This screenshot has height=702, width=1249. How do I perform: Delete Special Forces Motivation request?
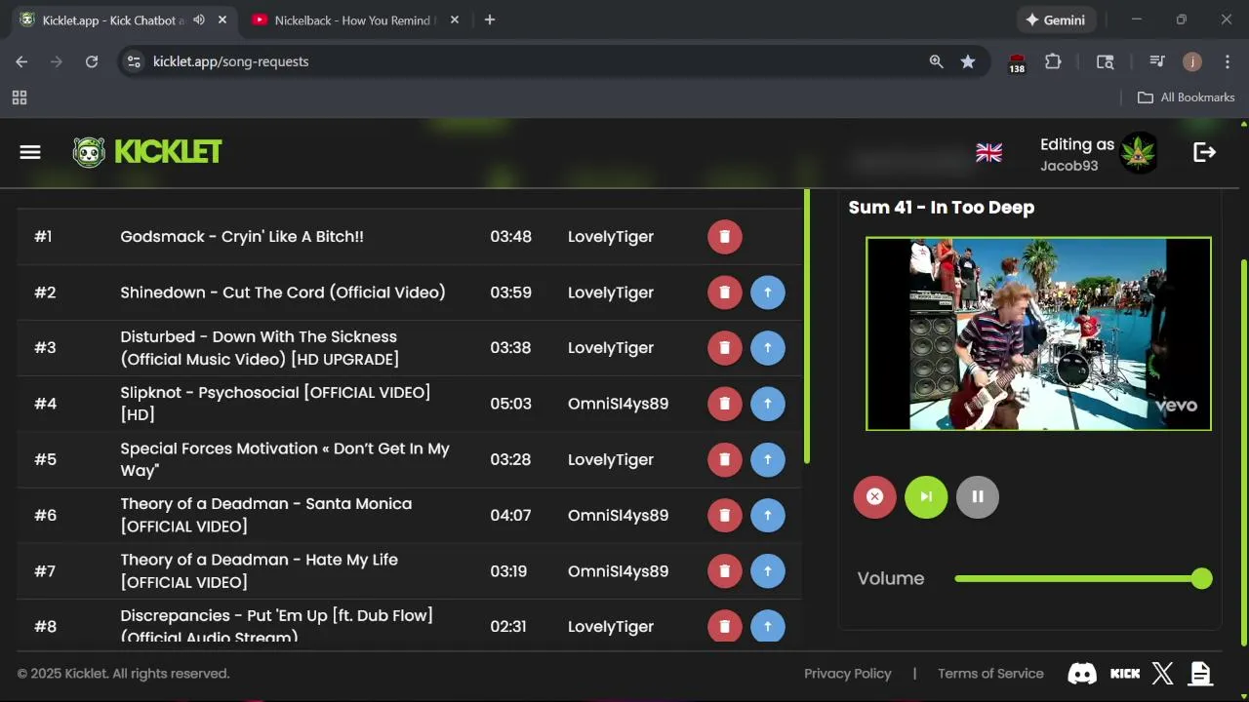724,459
